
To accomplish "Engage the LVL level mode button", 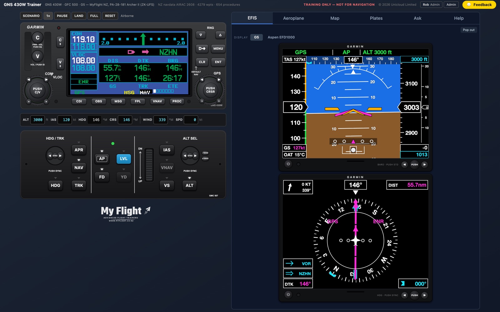I will point(124,159).
